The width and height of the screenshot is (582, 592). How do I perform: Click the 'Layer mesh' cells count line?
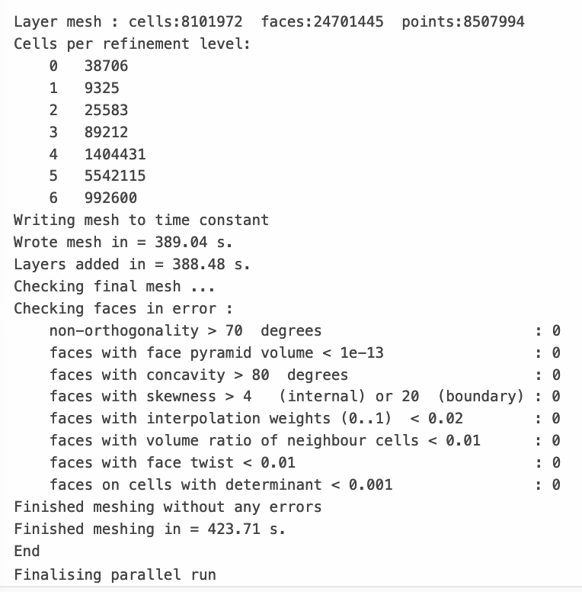269,22
